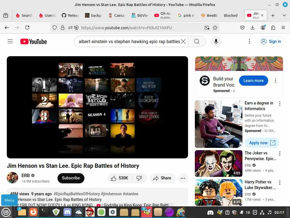Click Learn more on the ad

253,81
